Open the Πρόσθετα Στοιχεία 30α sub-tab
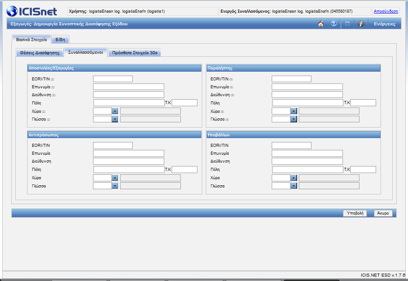 tap(135, 52)
